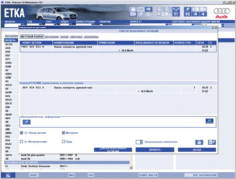Click the steering-wheel shaped toolbar icon
236x179 pixels.
(149, 14)
